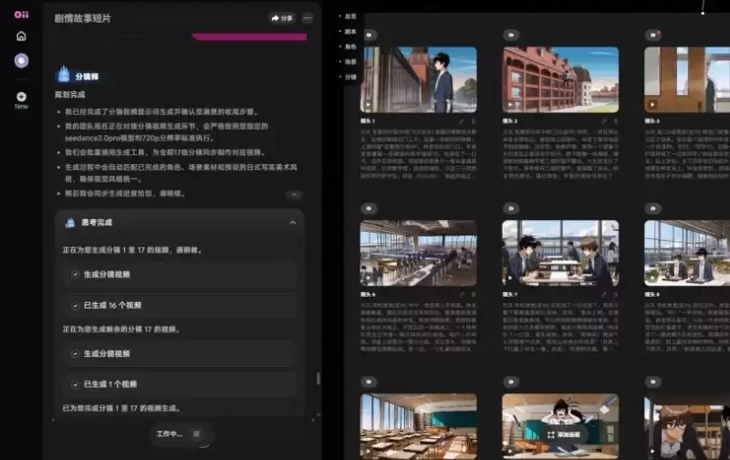Open the 镜头 8 thumbnail
The image size is (730, 460).
(x=687, y=253)
